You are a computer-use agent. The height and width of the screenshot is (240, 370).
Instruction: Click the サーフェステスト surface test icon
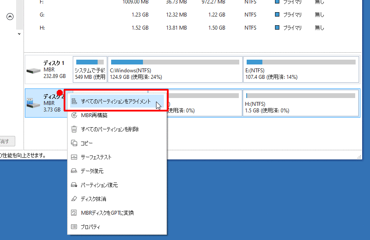[x=74, y=157]
